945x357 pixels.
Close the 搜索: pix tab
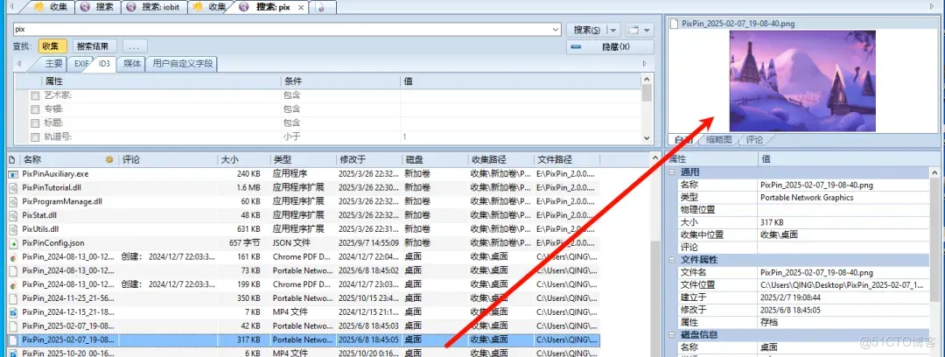point(299,7)
